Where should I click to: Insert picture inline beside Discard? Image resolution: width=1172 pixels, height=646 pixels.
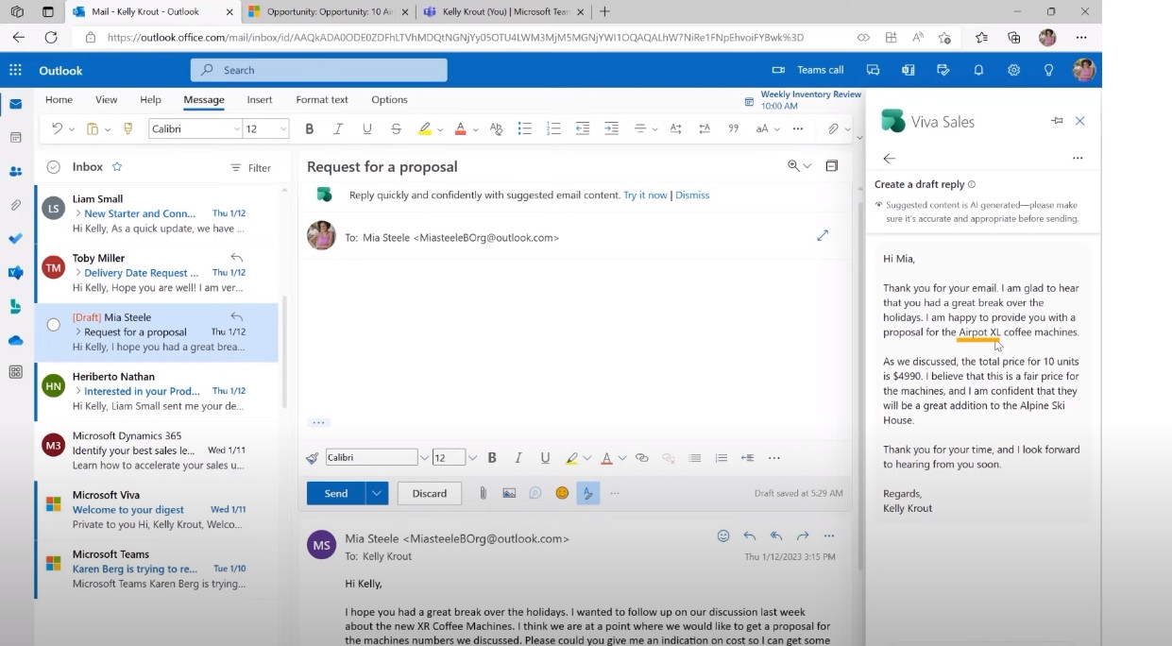509,493
